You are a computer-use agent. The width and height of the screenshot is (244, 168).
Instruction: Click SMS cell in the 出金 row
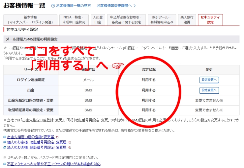point(88,90)
